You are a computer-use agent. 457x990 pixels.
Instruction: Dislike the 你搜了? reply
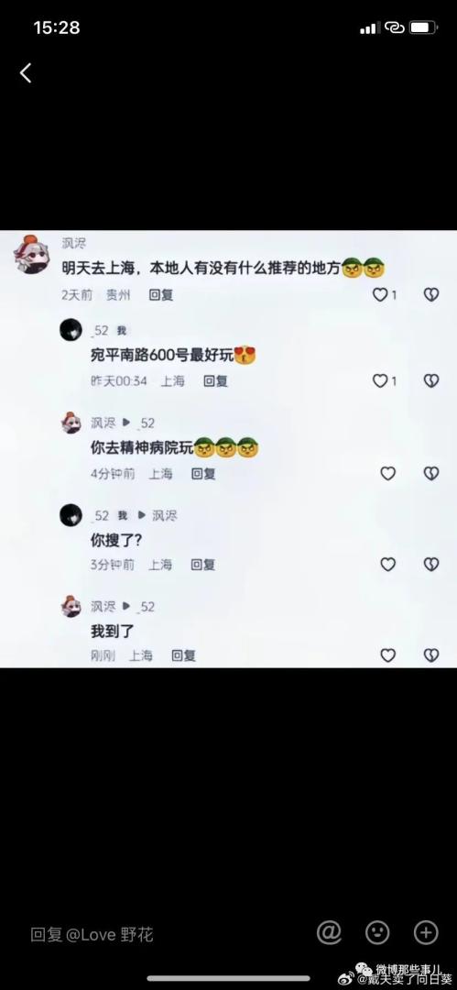[x=431, y=565]
